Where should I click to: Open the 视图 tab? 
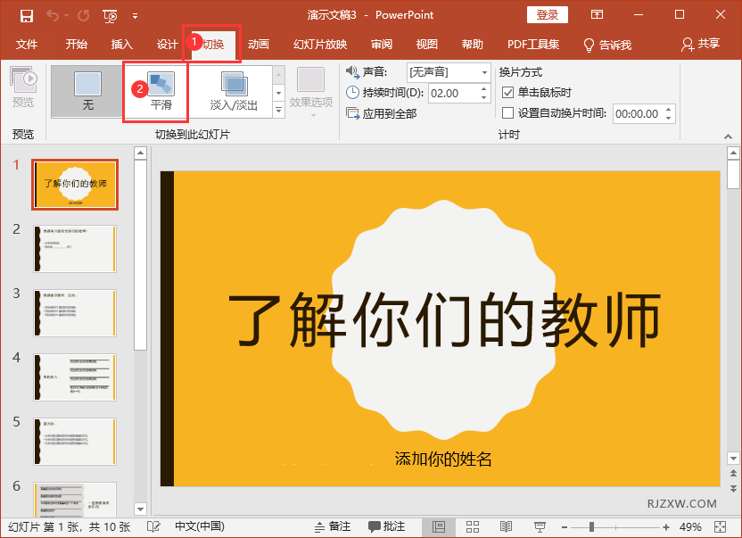pos(427,45)
